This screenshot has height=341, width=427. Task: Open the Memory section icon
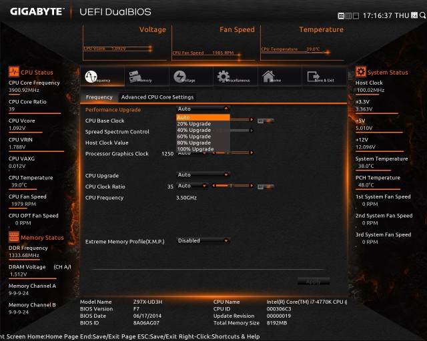tap(147, 77)
